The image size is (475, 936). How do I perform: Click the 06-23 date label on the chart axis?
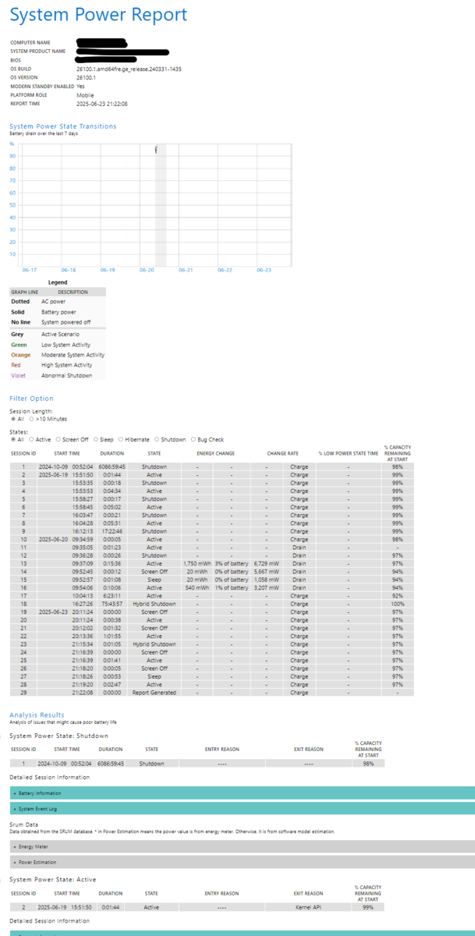(x=264, y=270)
